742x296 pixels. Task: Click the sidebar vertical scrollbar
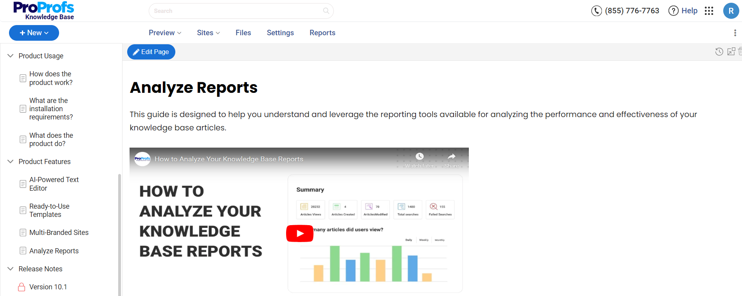[119, 235]
